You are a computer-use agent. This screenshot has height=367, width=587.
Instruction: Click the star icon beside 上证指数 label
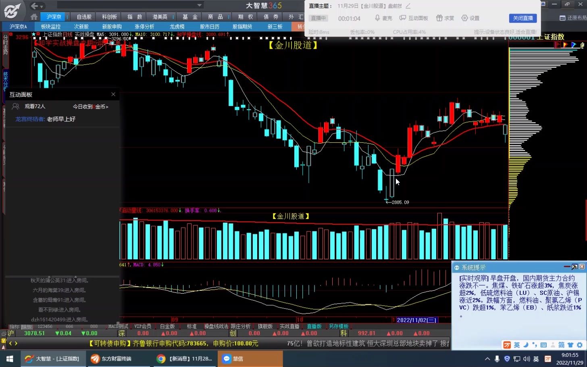click(34, 35)
